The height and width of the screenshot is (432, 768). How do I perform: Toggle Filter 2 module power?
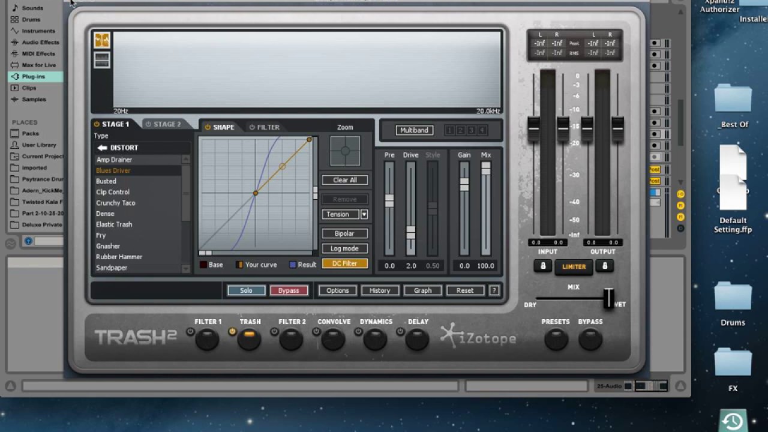[x=274, y=331]
